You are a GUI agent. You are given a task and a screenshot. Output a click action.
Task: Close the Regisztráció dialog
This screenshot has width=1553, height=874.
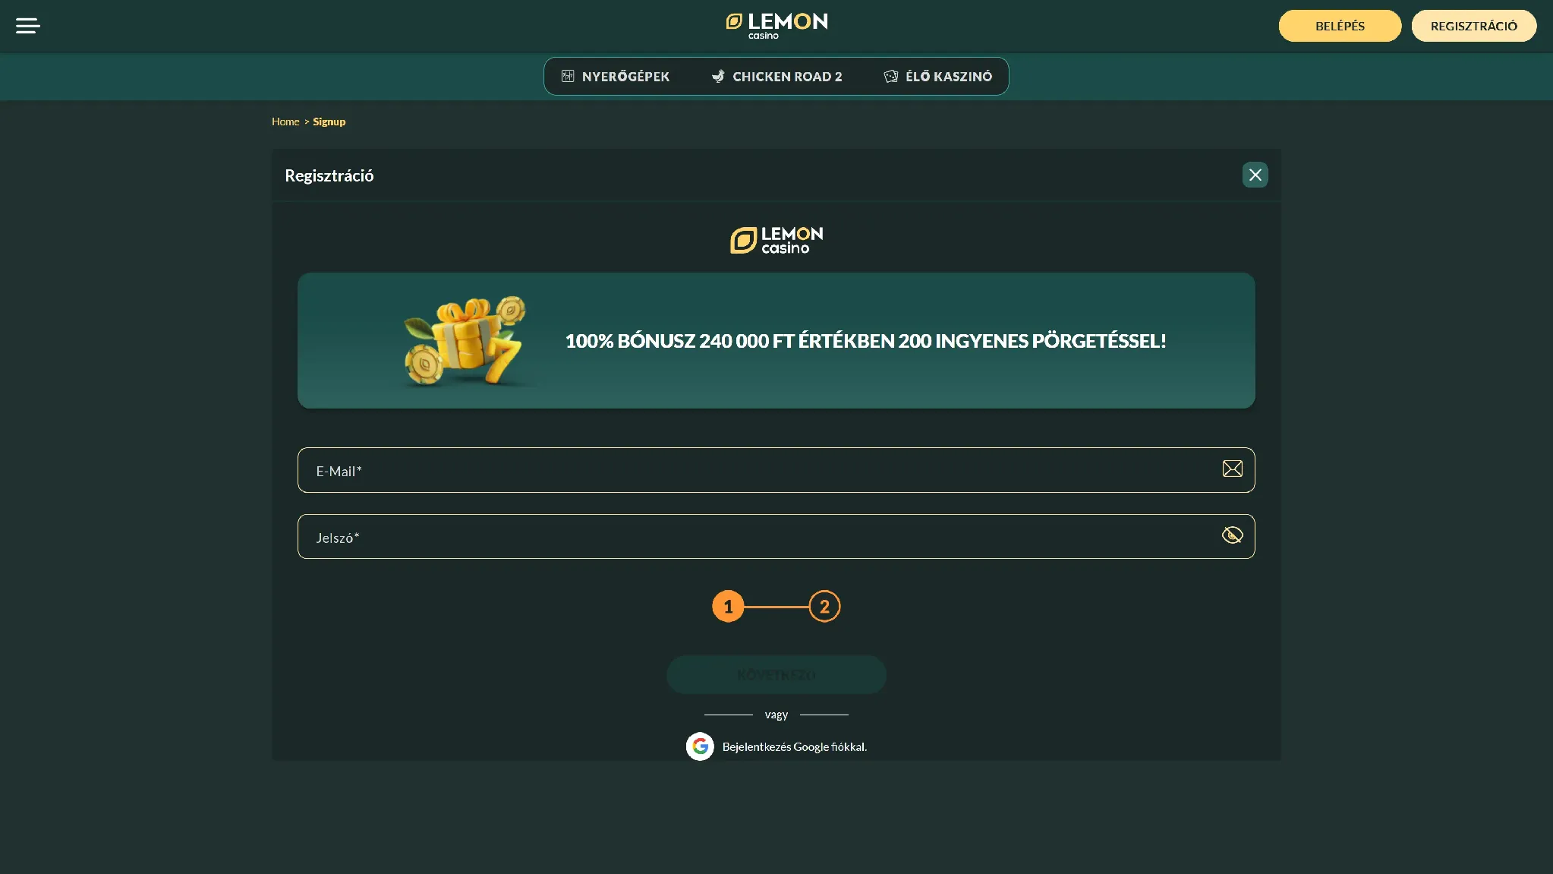pos(1255,175)
